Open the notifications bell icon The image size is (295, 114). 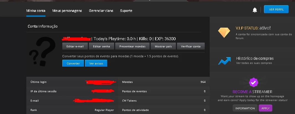pos(255,10)
